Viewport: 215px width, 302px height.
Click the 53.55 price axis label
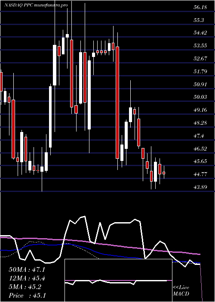[200, 46]
